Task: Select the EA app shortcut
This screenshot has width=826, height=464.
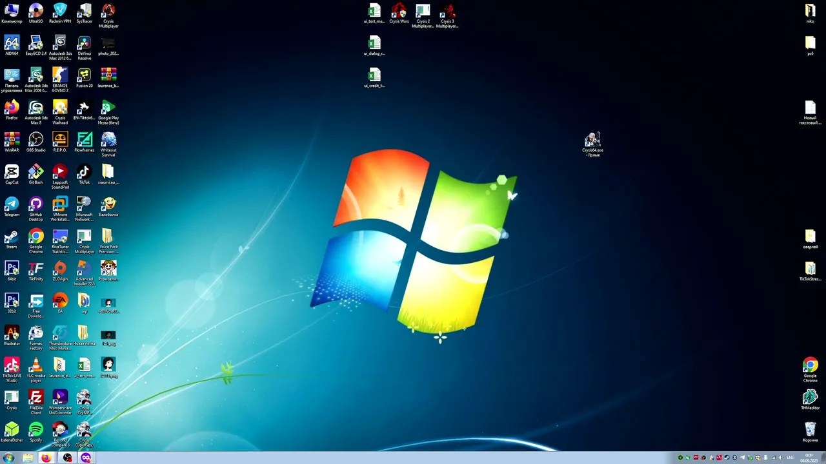Action: [60, 304]
